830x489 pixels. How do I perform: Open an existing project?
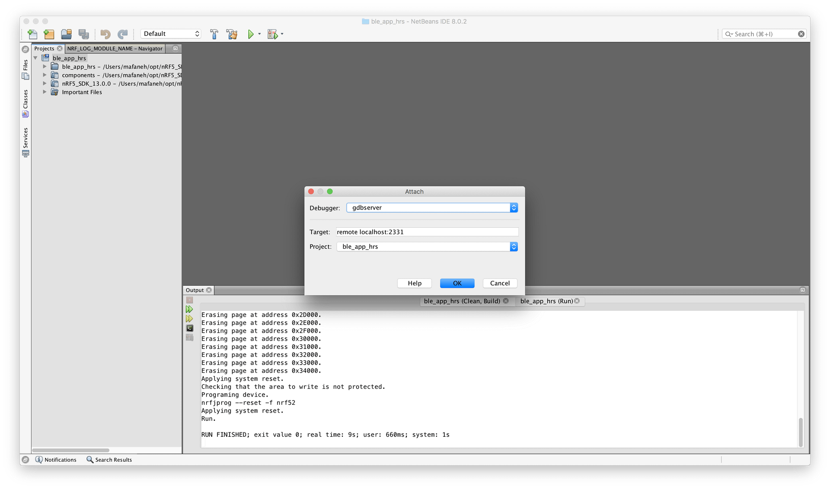coord(66,34)
